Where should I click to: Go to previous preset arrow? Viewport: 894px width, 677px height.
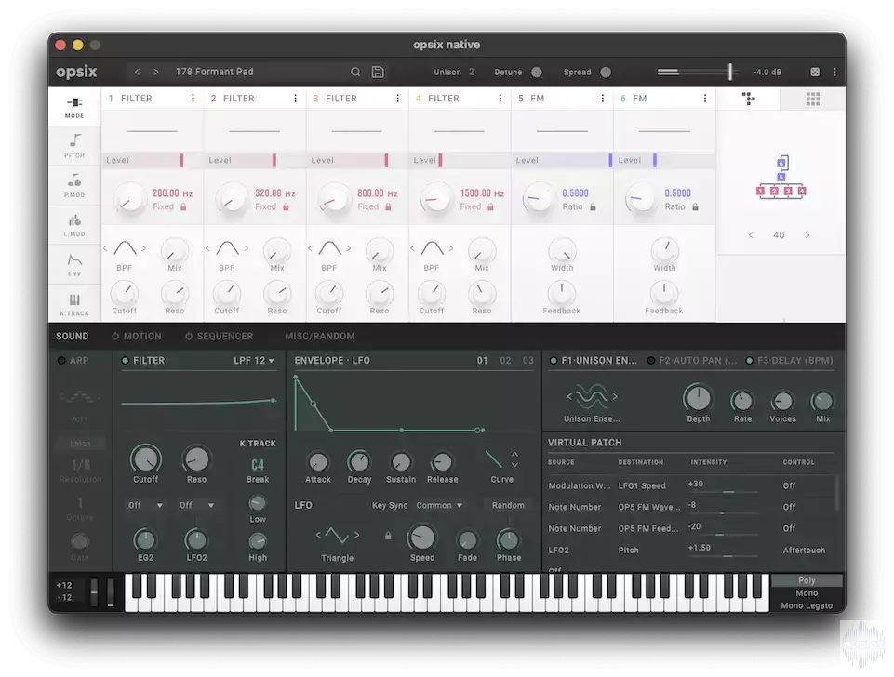pos(137,72)
